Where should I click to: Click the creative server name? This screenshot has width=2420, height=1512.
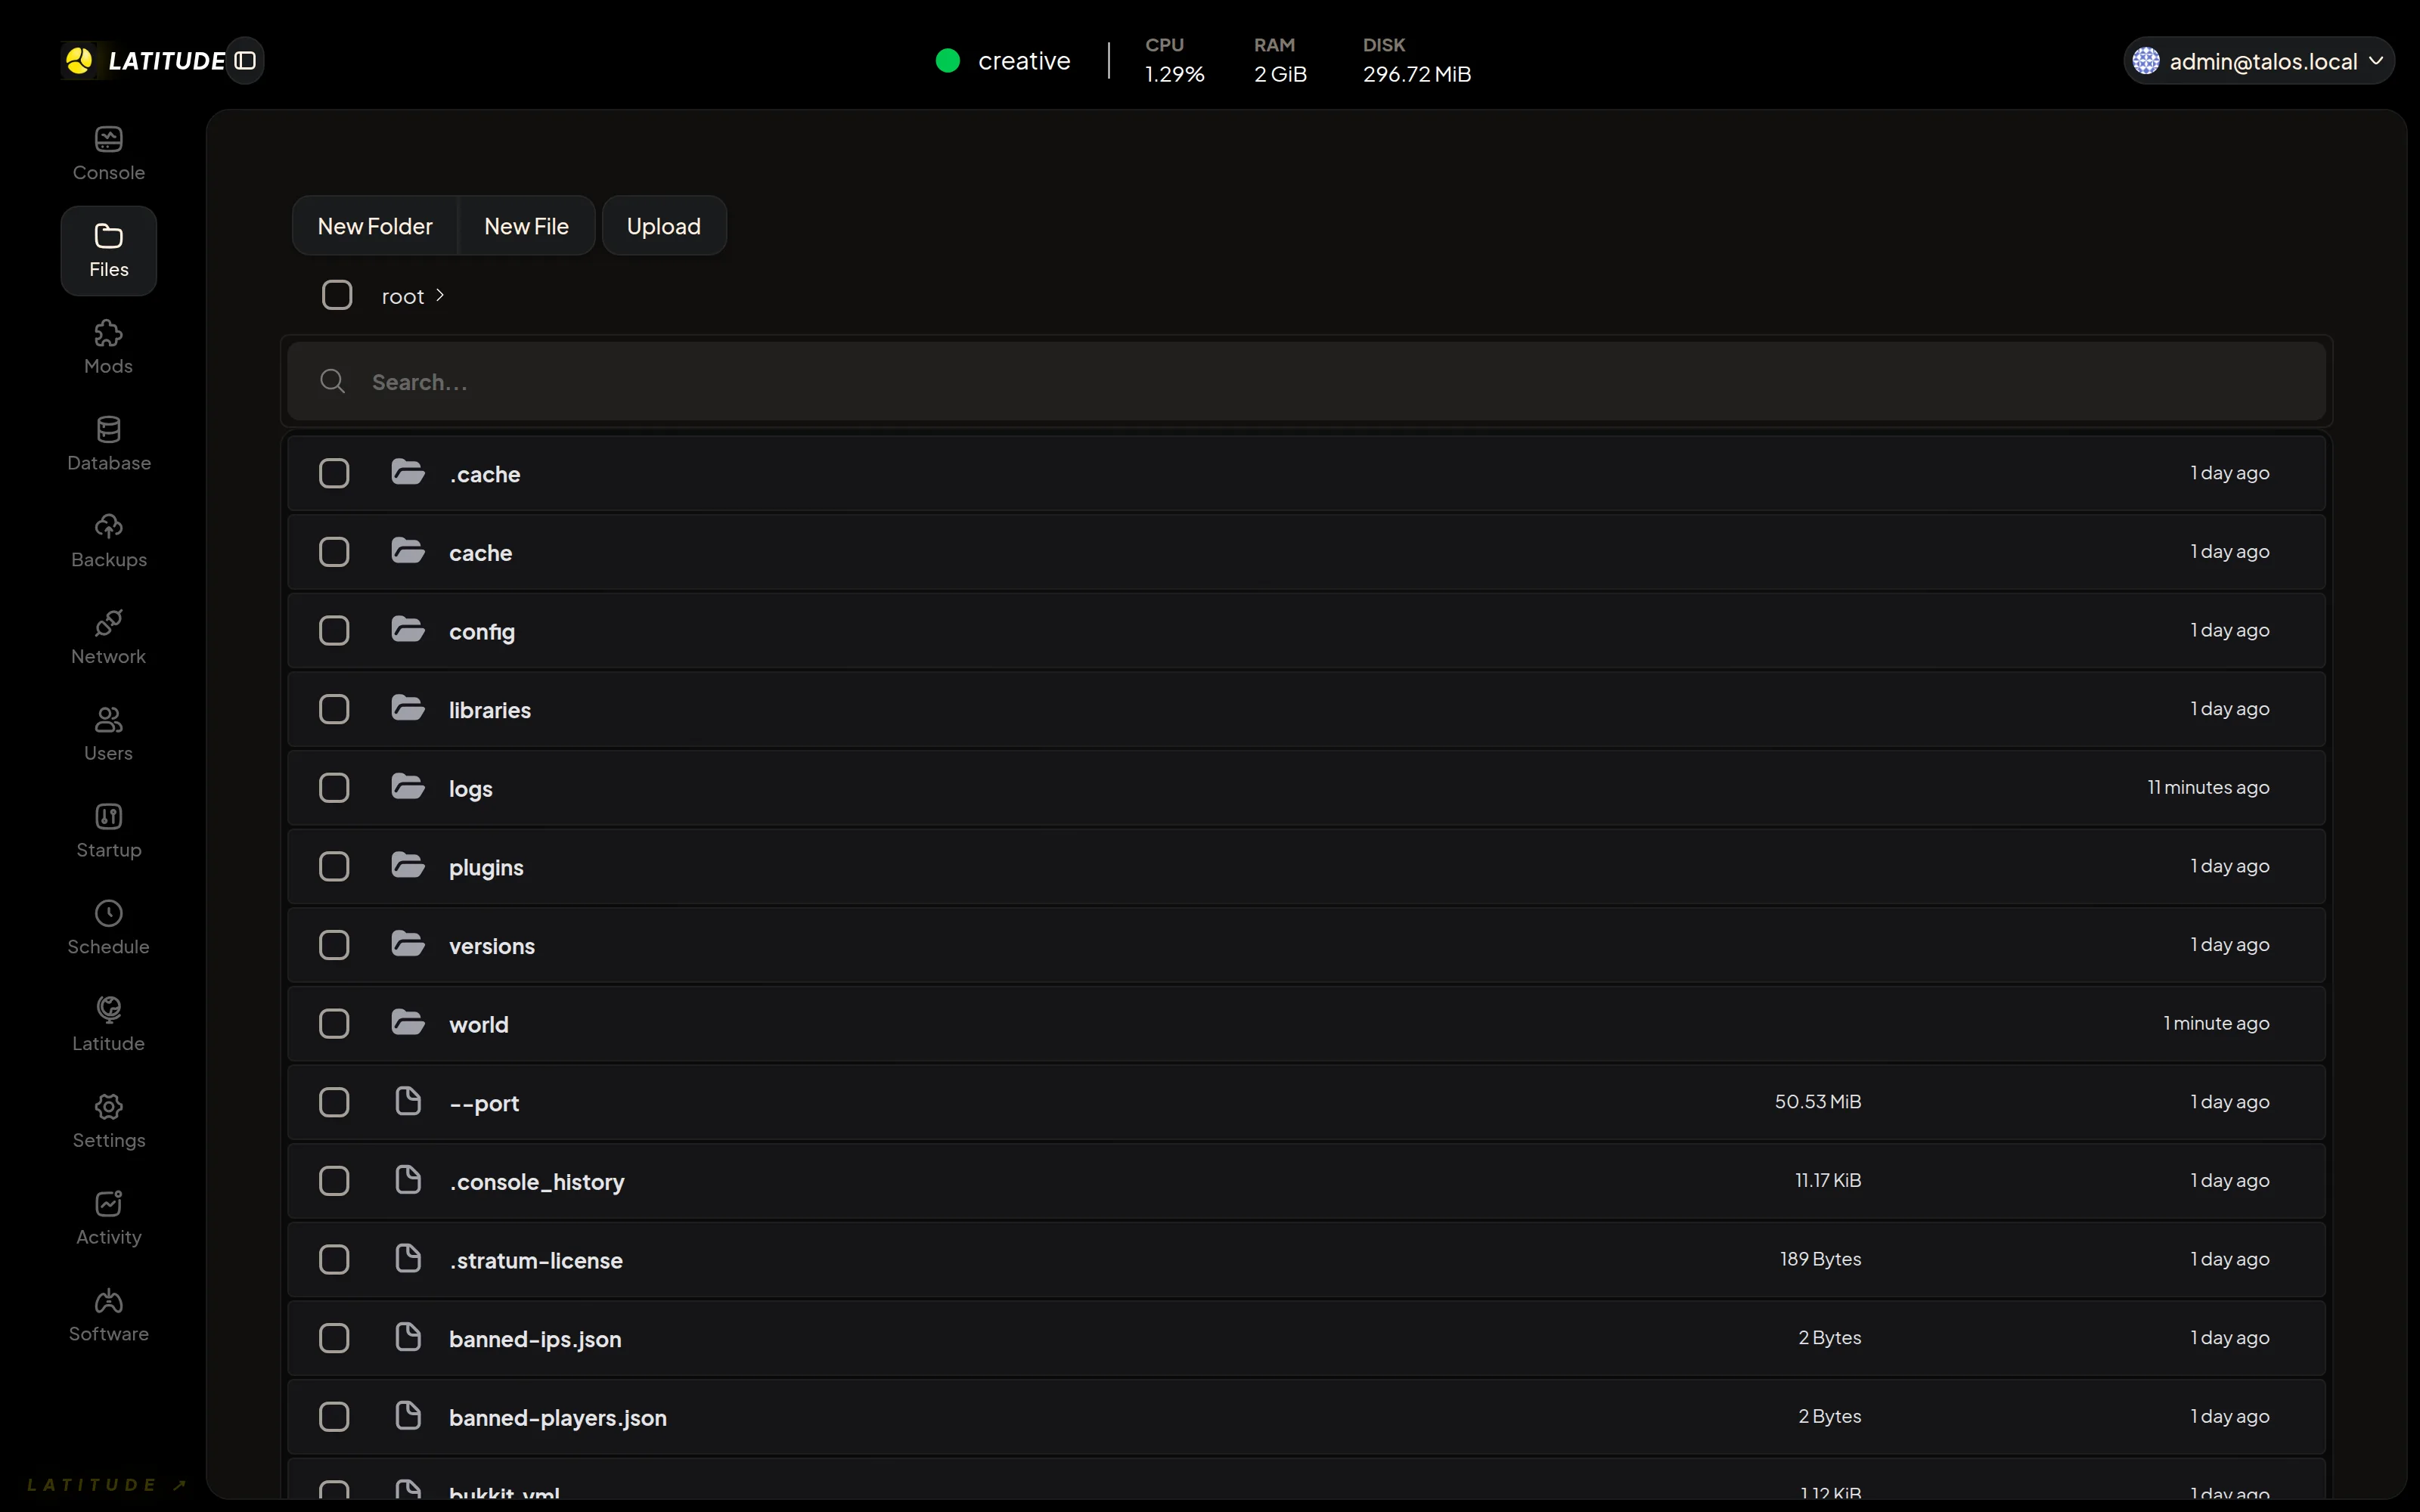coord(1024,61)
